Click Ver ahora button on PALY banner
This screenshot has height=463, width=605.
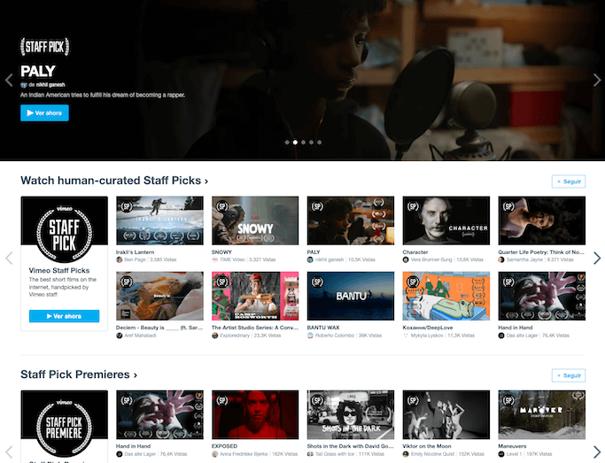point(44,113)
